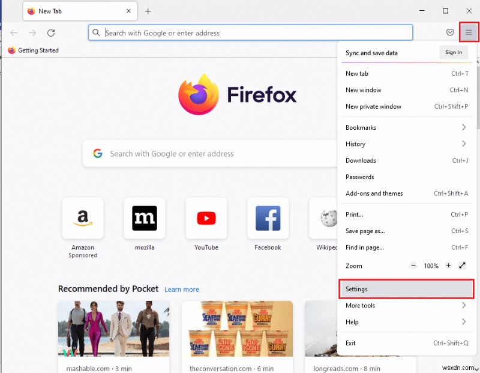Reload the current page
Image resolution: width=480 pixels, height=373 pixels.
[51, 33]
